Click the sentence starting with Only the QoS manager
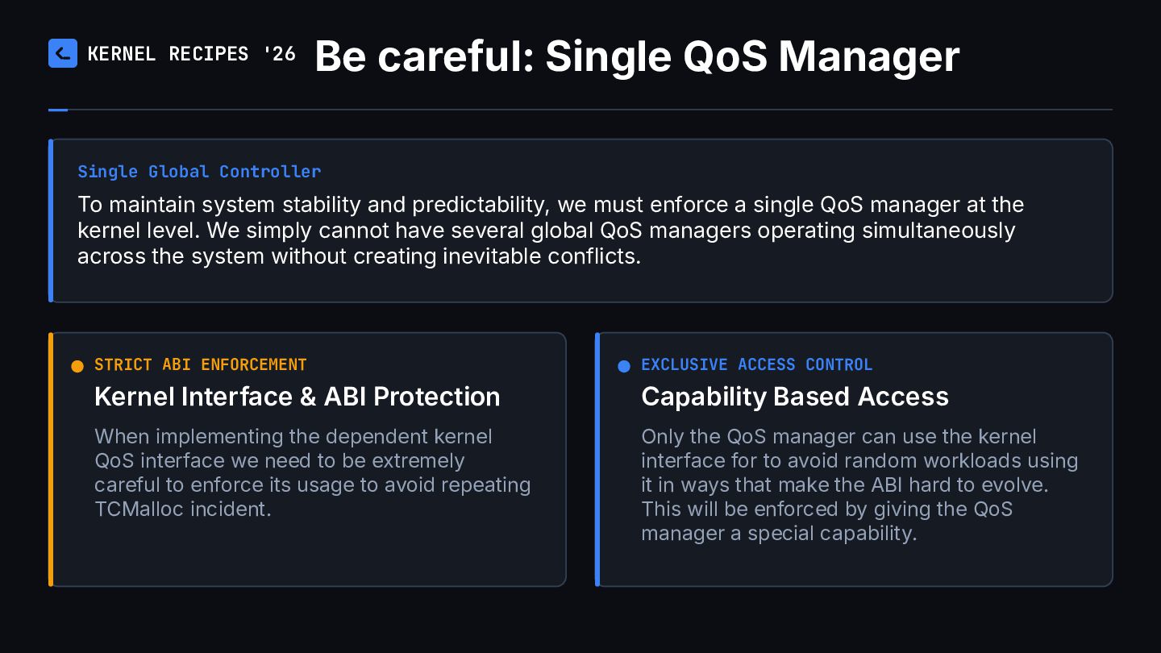Viewport: 1161px width, 653px height. (x=859, y=461)
